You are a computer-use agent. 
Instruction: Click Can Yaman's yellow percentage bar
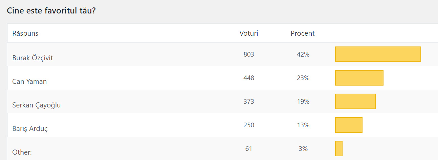[x=359, y=78]
